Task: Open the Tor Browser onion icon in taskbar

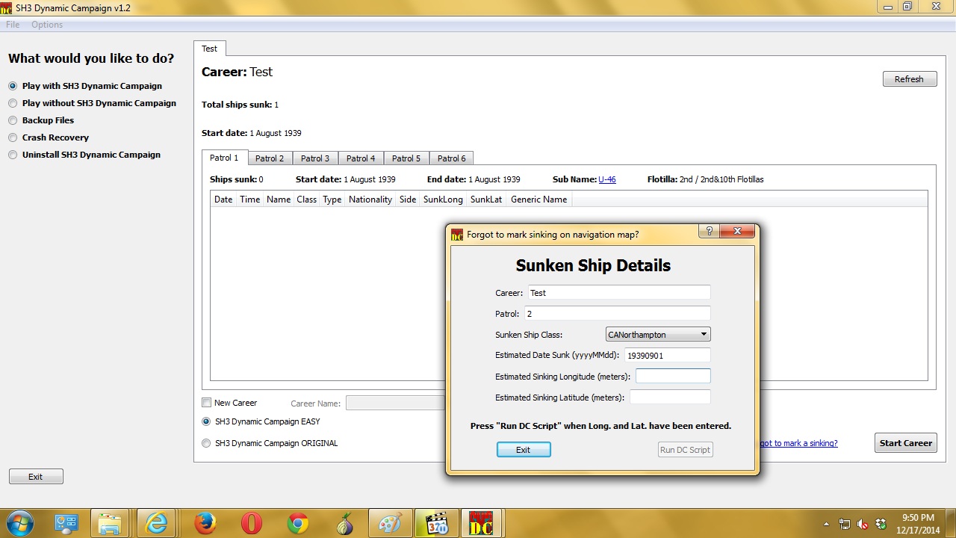Action: coord(344,523)
